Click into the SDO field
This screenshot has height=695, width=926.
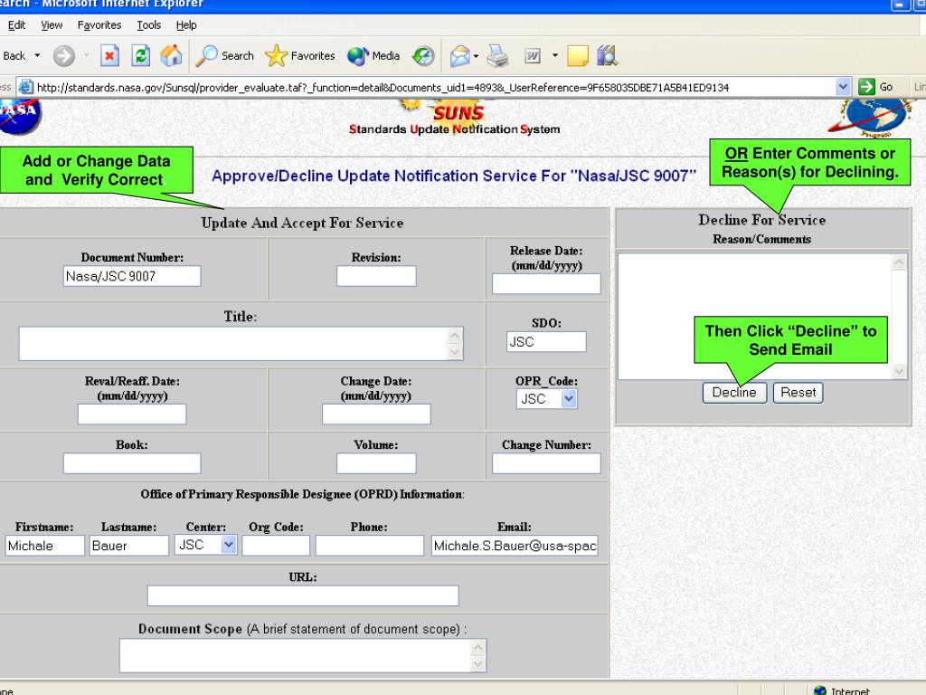coord(546,341)
